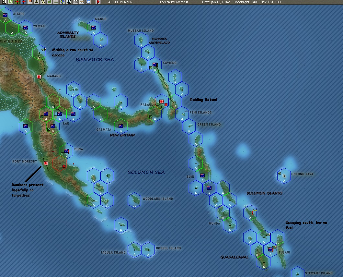Select the Australian flag at Kavieng
Image resolution: width=343 pixels, height=277 pixels.
pos(155,65)
